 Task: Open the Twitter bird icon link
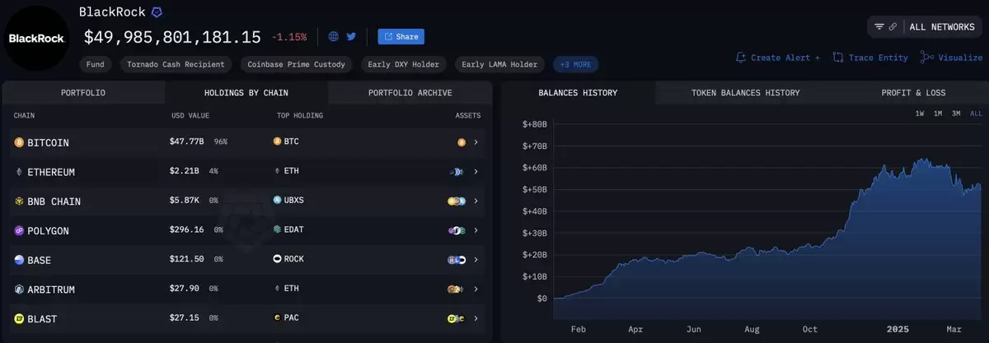351,36
